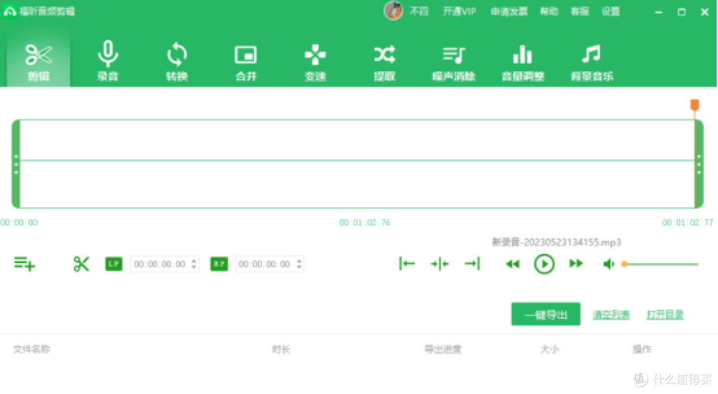This screenshot has height=394, width=718.
Task: Open the 录音 microphone tool
Action: [x=108, y=62]
